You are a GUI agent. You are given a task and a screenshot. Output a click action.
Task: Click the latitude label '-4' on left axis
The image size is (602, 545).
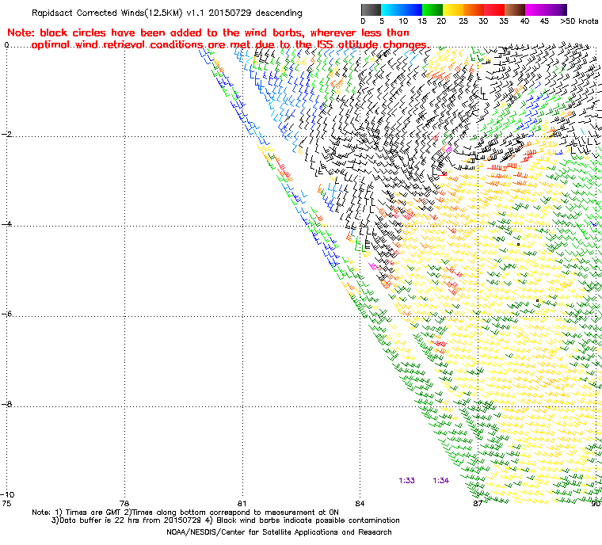[x=6, y=224]
